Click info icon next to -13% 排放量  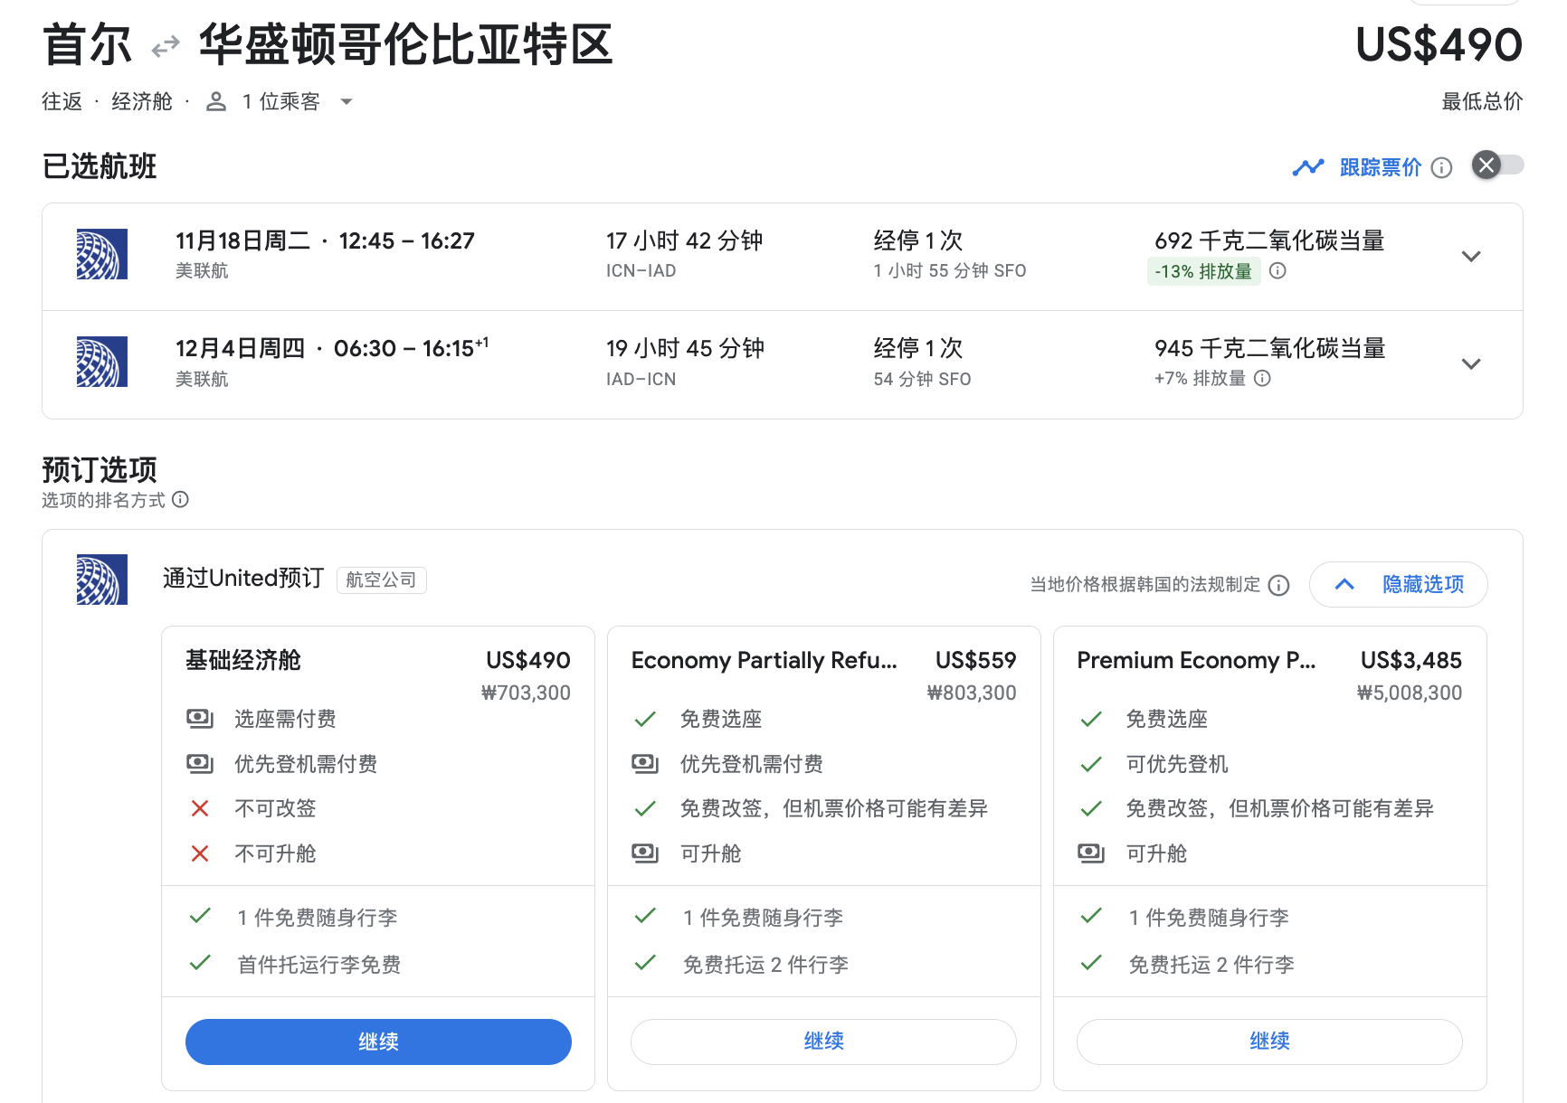click(x=1277, y=270)
